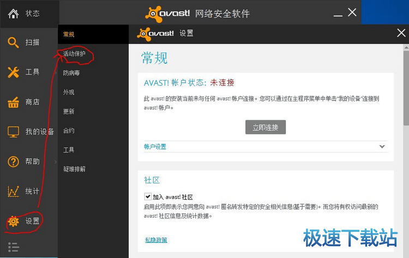Toggle the 加入 avast! 社区 checkbox

148,196
